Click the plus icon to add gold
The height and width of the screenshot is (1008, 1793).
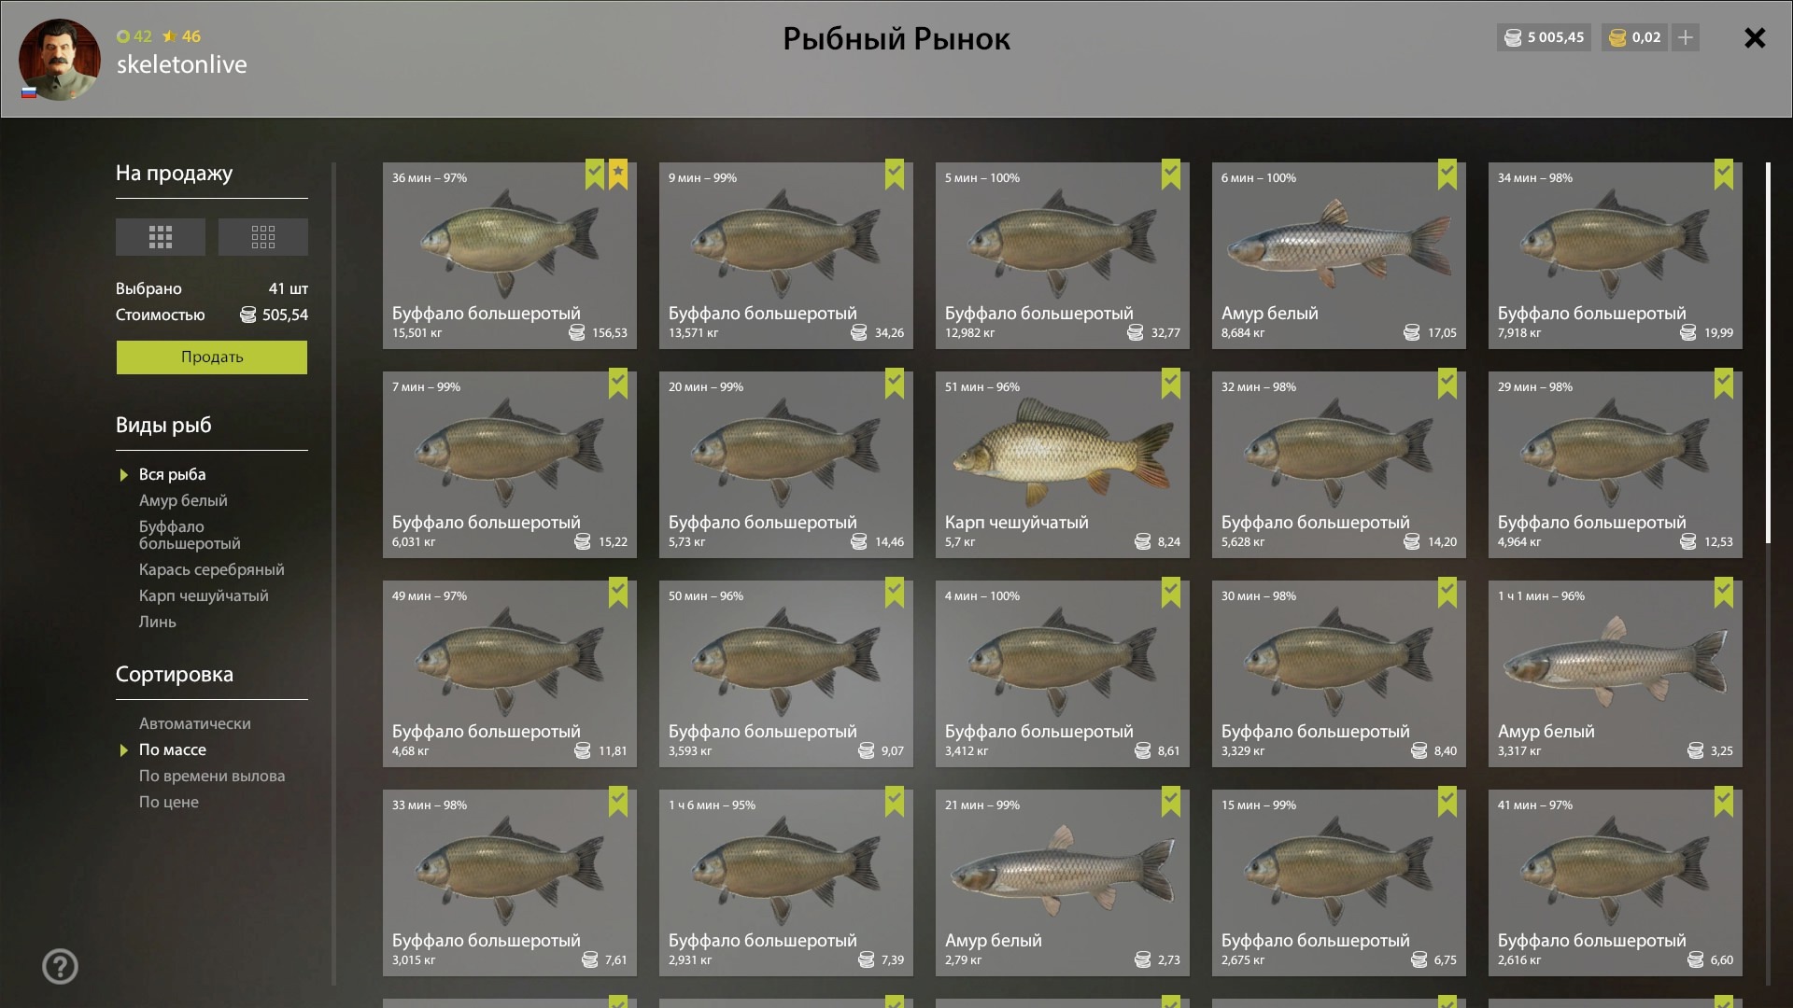point(1686,37)
